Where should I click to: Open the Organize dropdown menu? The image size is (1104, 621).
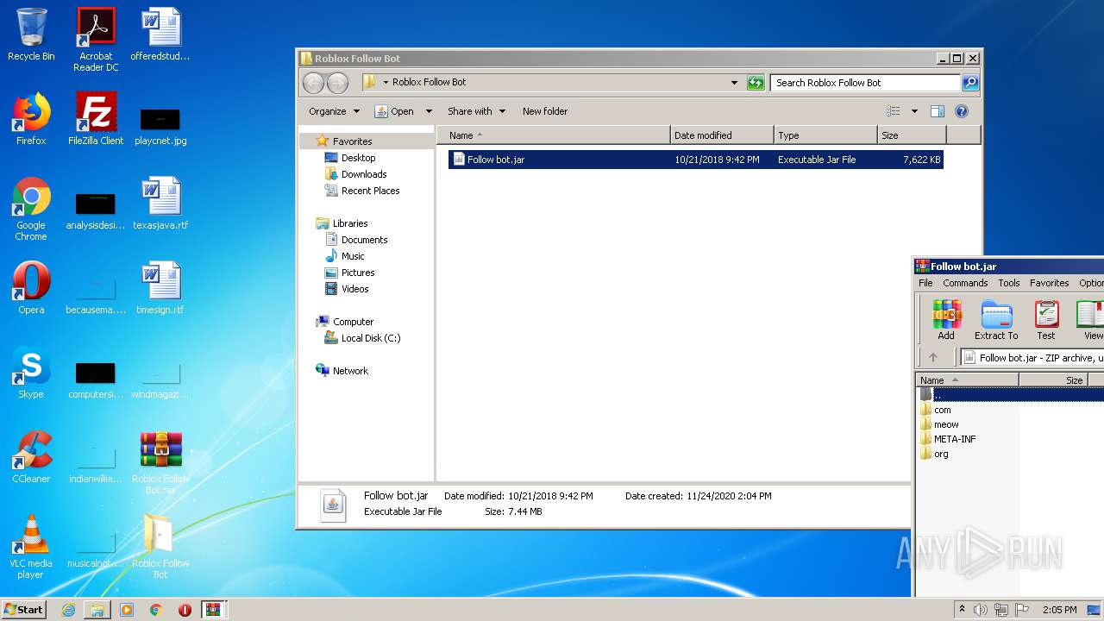(x=334, y=111)
